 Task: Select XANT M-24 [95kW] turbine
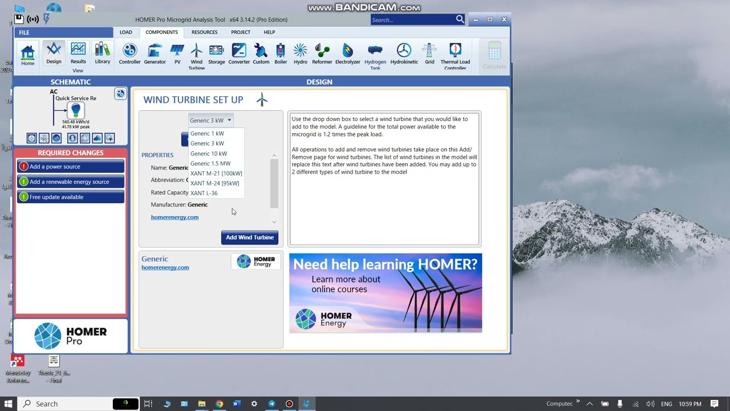click(214, 183)
